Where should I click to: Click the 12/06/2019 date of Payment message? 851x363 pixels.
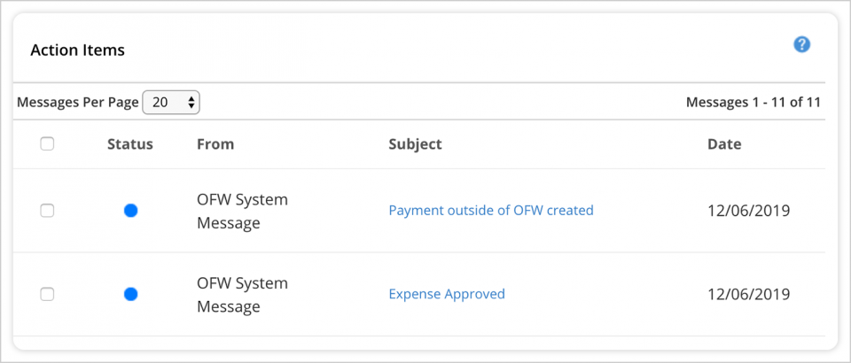pos(748,211)
